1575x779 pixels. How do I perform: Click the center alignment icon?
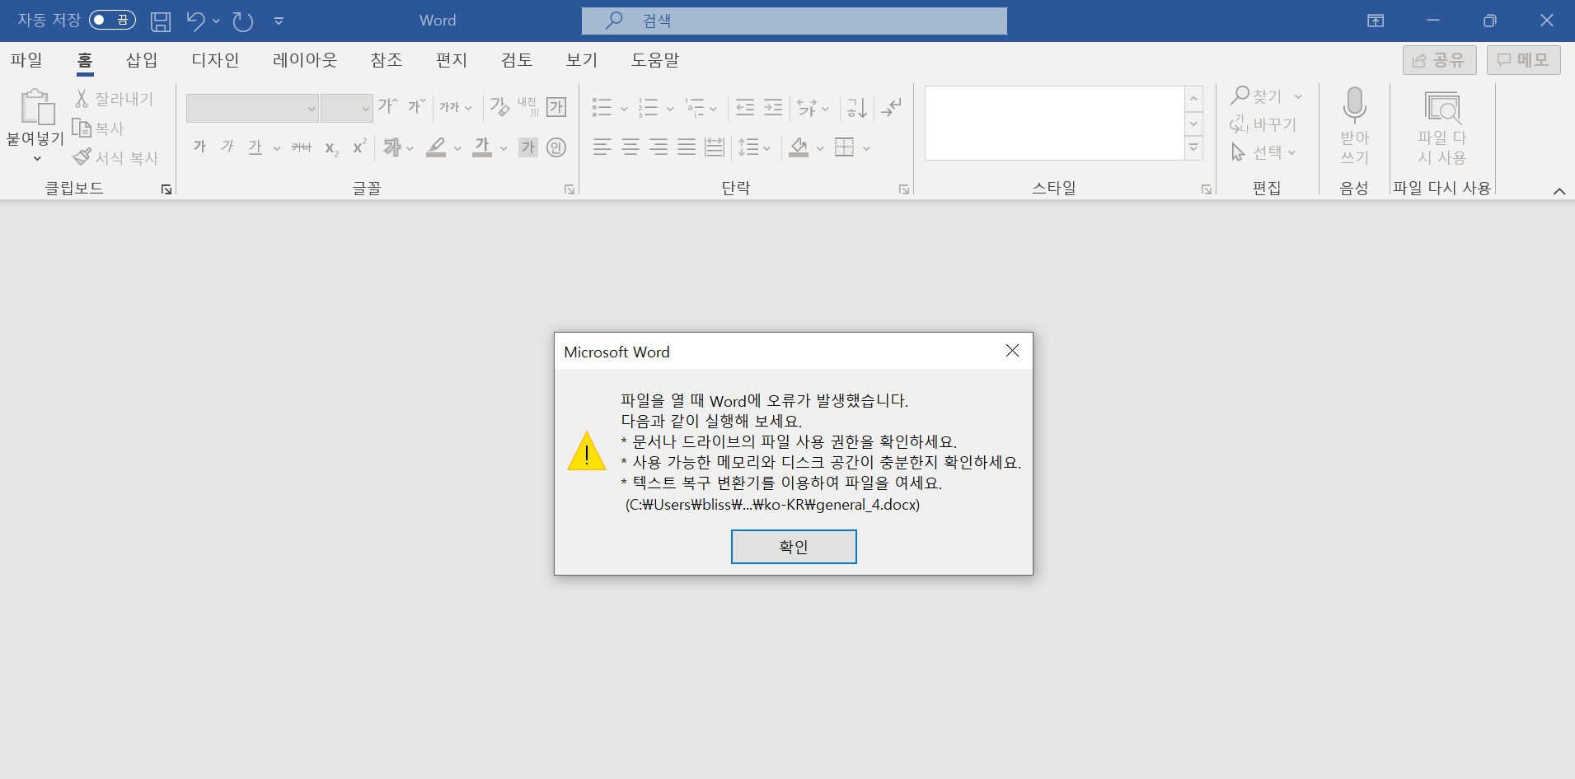[630, 147]
